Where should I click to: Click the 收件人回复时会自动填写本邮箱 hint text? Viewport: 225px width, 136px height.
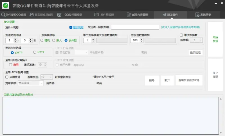[x=180, y=27]
